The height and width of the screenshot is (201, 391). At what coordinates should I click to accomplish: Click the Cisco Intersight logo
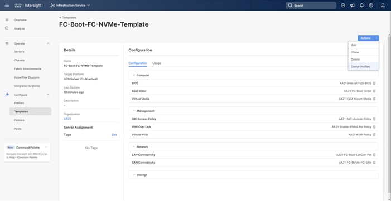(x=28, y=6)
